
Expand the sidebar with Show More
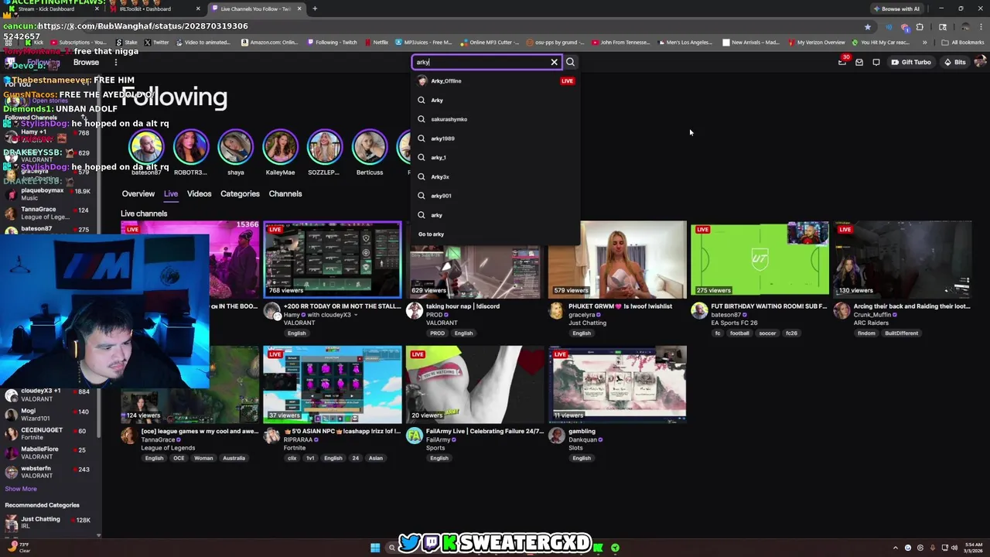(21, 489)
